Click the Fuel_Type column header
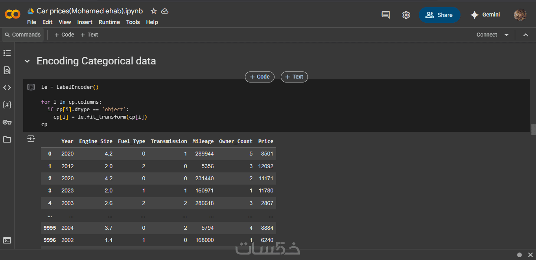The image size is (536, 260). pyautogui.click(x=131, y=141)
